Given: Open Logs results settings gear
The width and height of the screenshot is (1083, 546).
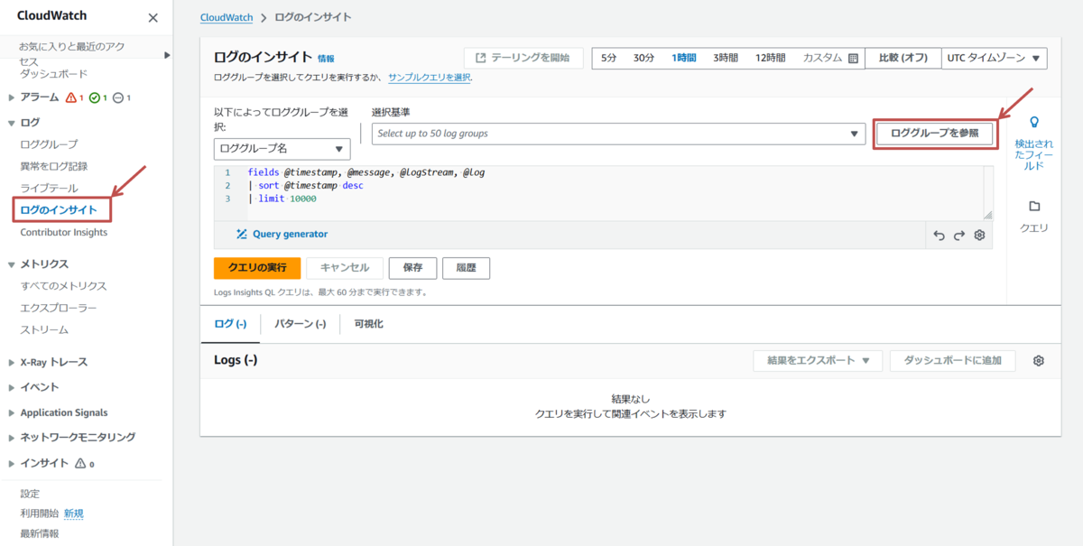Looking at the screenshot, I should (1039, 360).
